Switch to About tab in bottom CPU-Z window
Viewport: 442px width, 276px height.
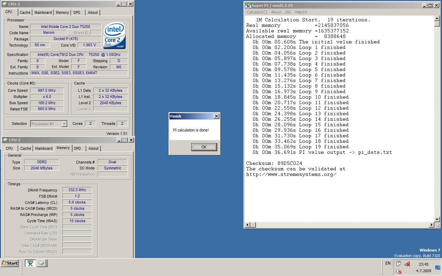(x=93, y=148)
